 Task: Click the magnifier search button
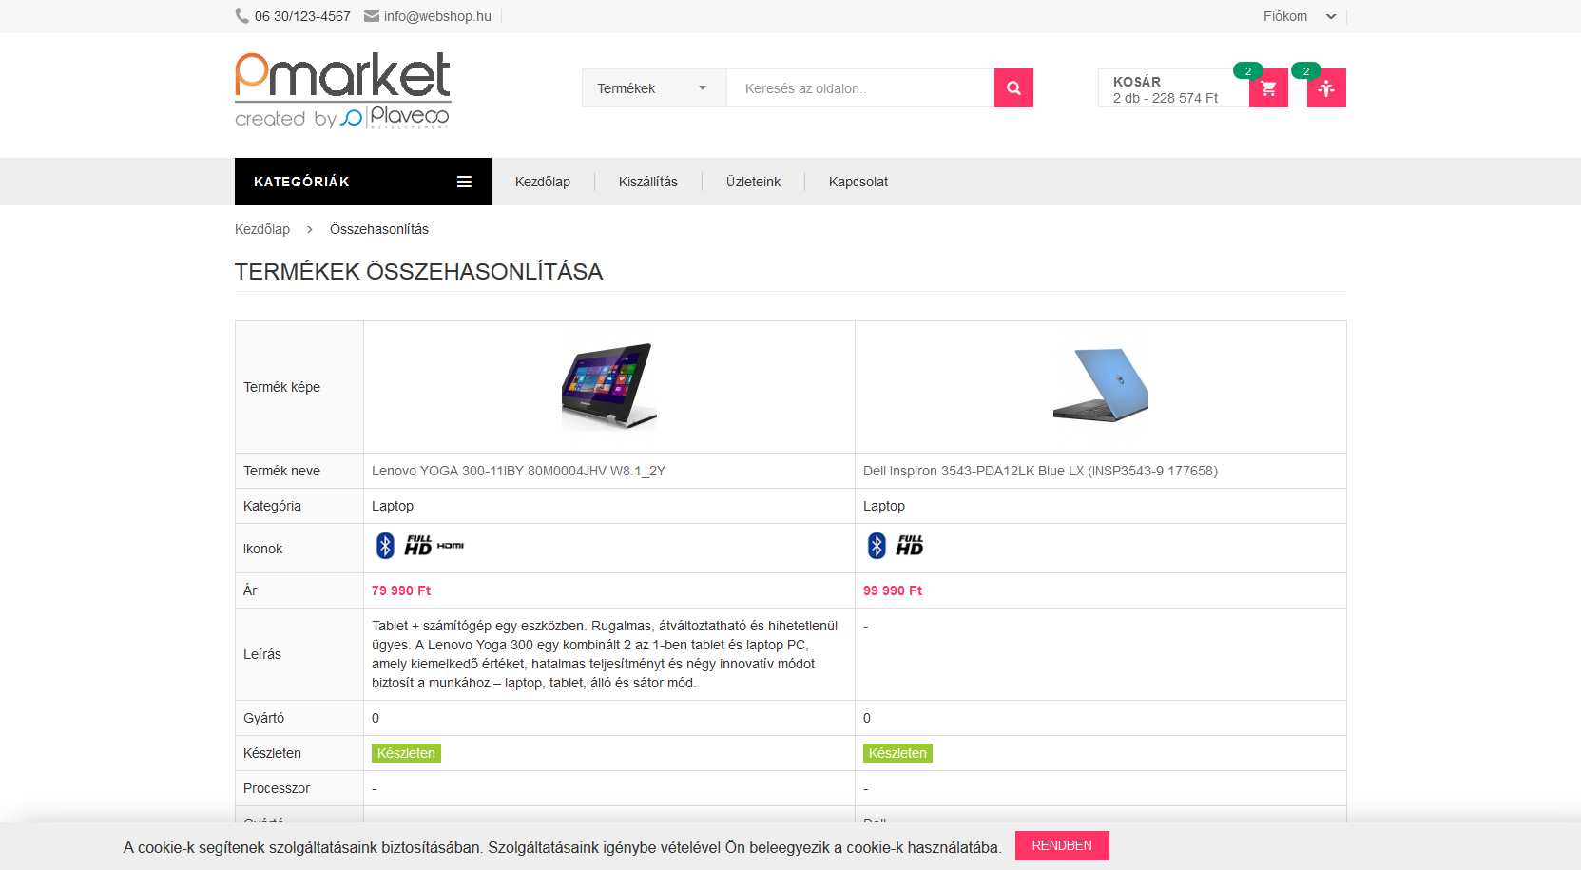click(x=1013, y=88)
